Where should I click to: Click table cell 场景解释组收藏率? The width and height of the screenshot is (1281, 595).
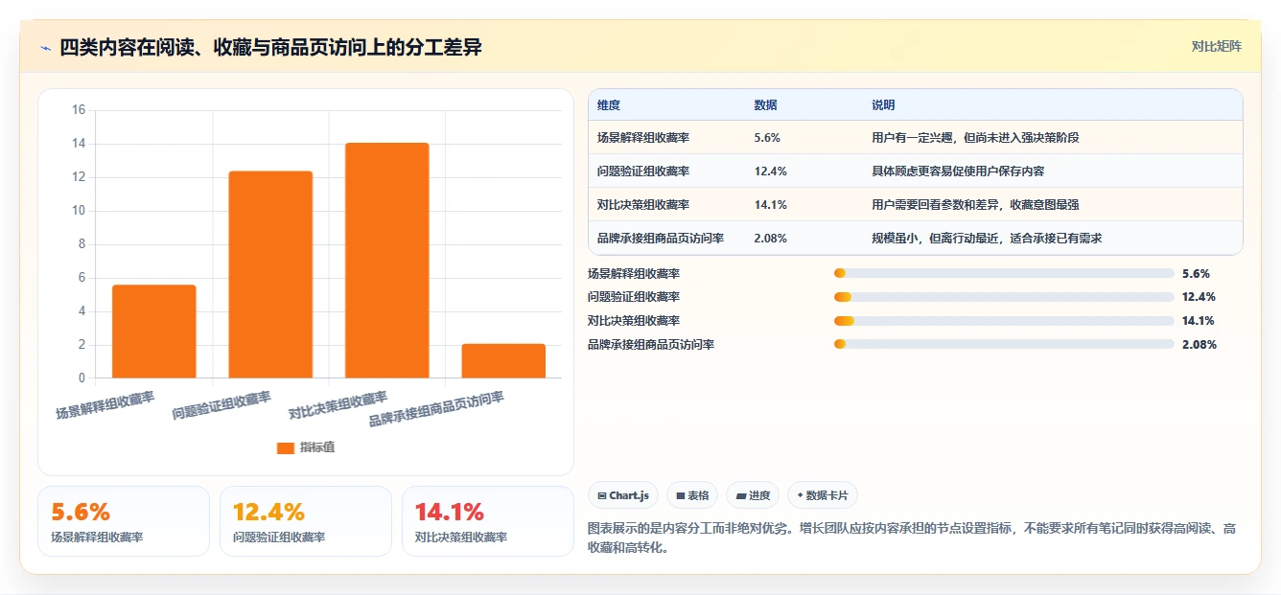[x=643, y=138]
